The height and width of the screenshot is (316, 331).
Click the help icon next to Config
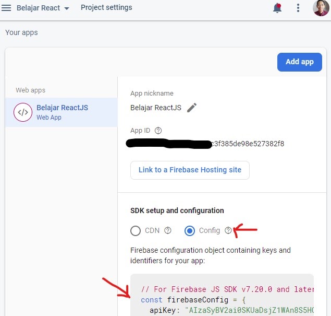click(x=228, y=230)
